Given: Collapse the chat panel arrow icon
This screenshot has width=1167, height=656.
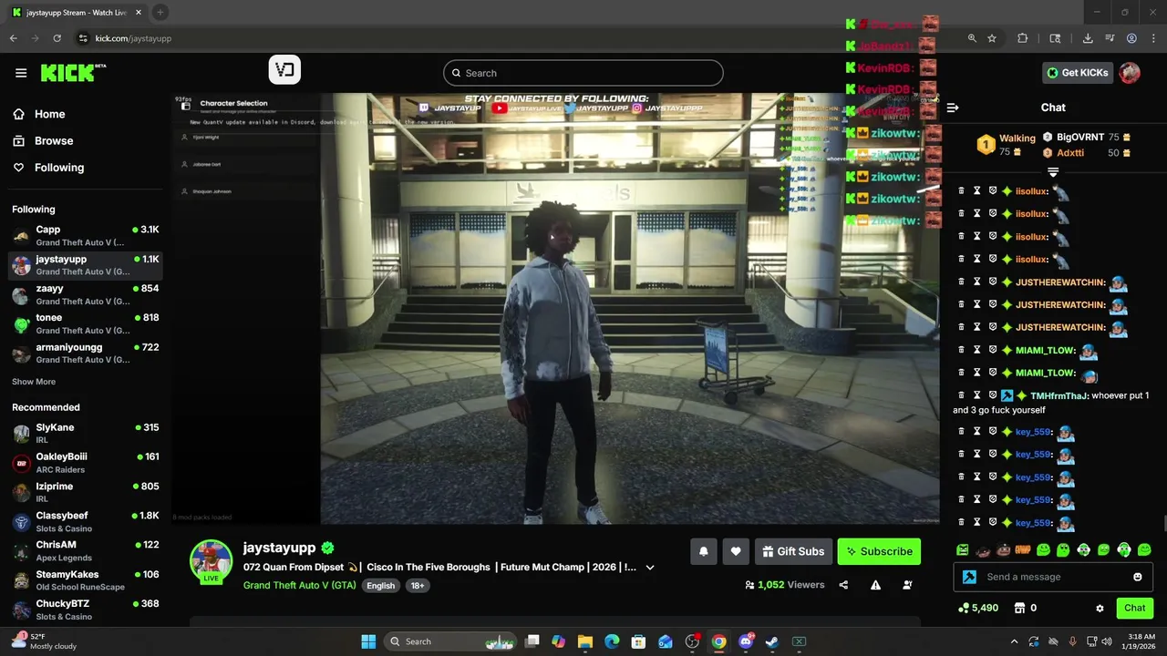Looking at the screenshot, I should pos(953,108).
